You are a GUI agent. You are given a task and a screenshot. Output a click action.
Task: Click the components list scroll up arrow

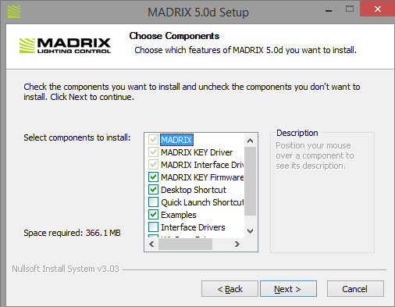[x=251, y=141]
